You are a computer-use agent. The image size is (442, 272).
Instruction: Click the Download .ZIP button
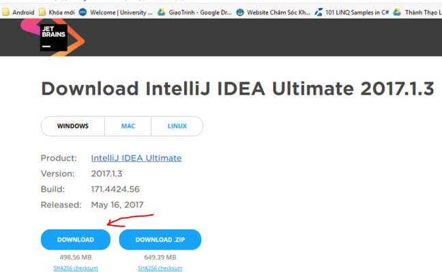pyautogui.click(x=160, y=239)
